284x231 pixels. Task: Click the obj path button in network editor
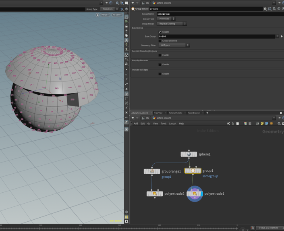coord(145,118)
